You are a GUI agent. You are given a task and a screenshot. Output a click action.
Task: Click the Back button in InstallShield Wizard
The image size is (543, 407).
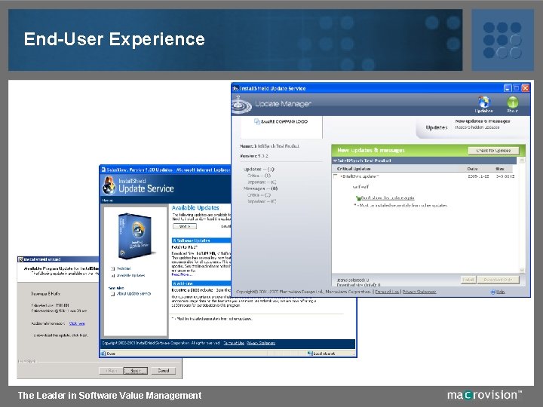click(x=110, y=371)
